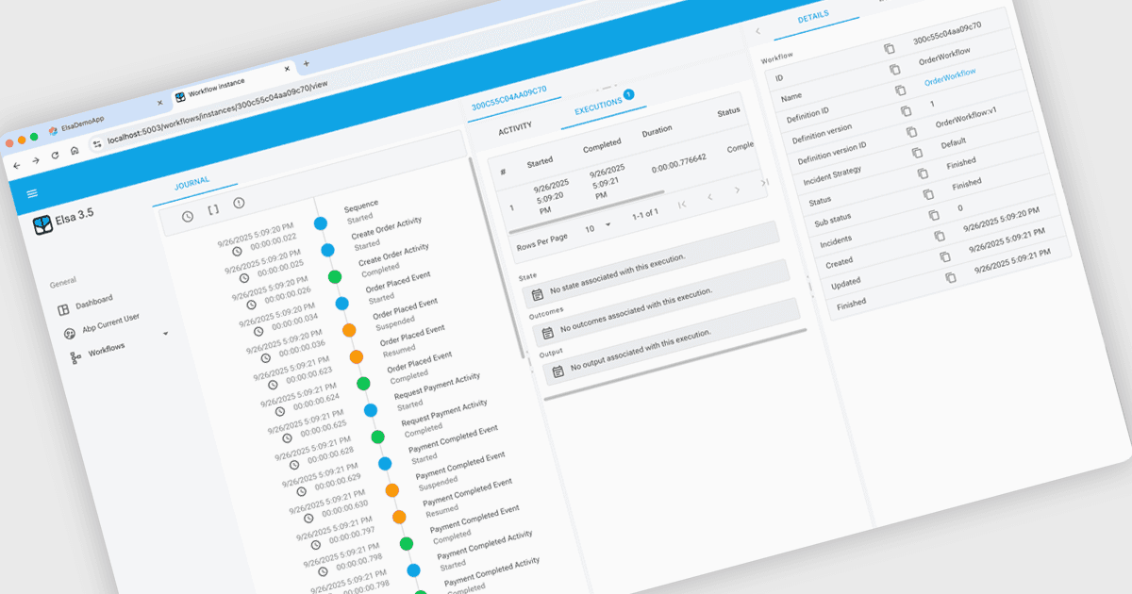1132x594 pixels.
Task: Click the brackets icon in Journal toolbar
Action: point(213,209)
